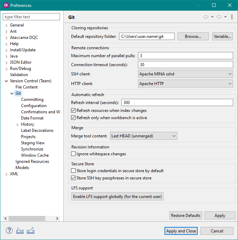Screen dimensions: 238x240
Task: Click the Browse... button
Action: (x=193, y=36)
